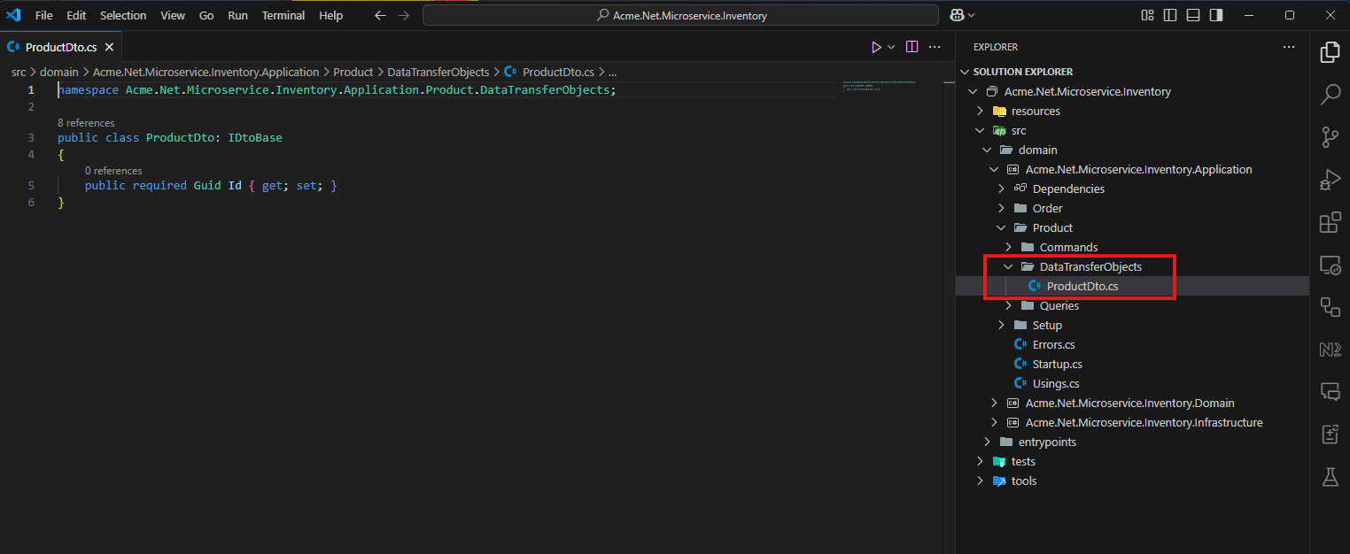Expand the tools folder
This screenshot has width=1350, height=554.
pyautogui.click(x=980, y=481)
